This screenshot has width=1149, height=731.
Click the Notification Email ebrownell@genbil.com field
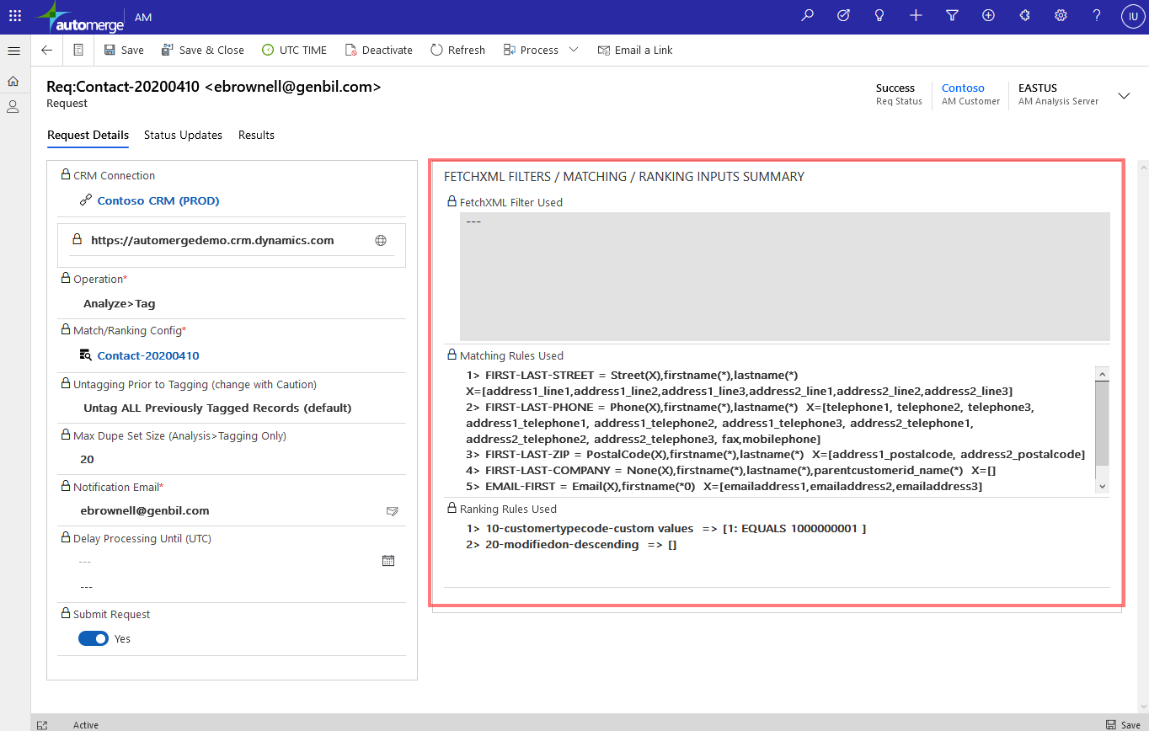pos(227,511)
